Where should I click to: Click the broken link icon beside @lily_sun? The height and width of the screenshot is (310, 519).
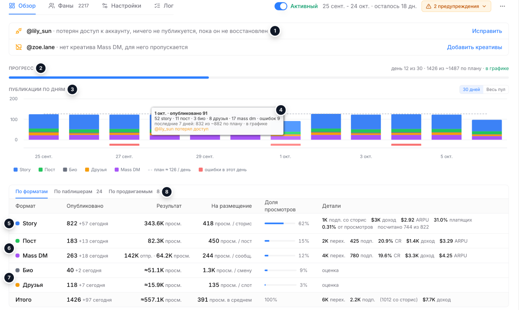(19, 31)
